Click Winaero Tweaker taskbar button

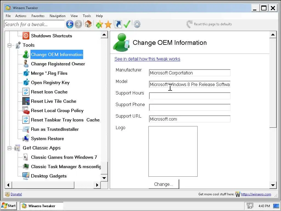[41, 206]
